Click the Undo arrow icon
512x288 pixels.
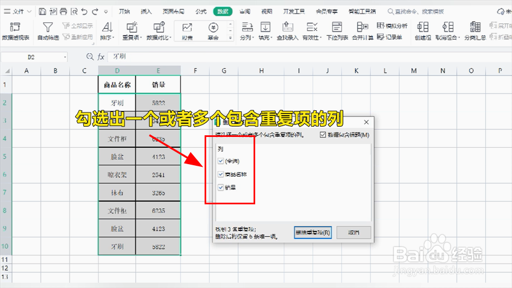pyautogui.click(x=84, y=12)
